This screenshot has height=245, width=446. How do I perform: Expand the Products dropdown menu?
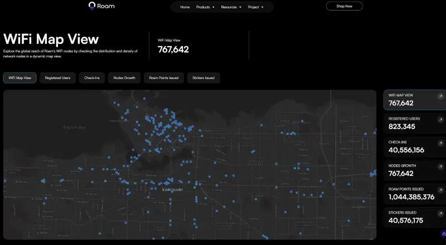coord(205,7)
